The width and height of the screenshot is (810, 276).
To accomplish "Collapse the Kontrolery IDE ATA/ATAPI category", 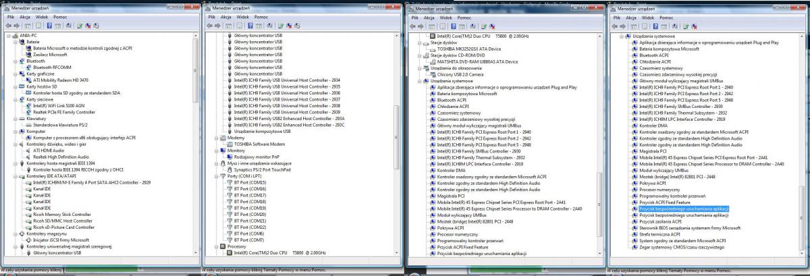I will click(15, 176).
